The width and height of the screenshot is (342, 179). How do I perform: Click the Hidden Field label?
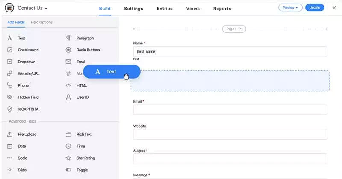click(x=28, y=97)
